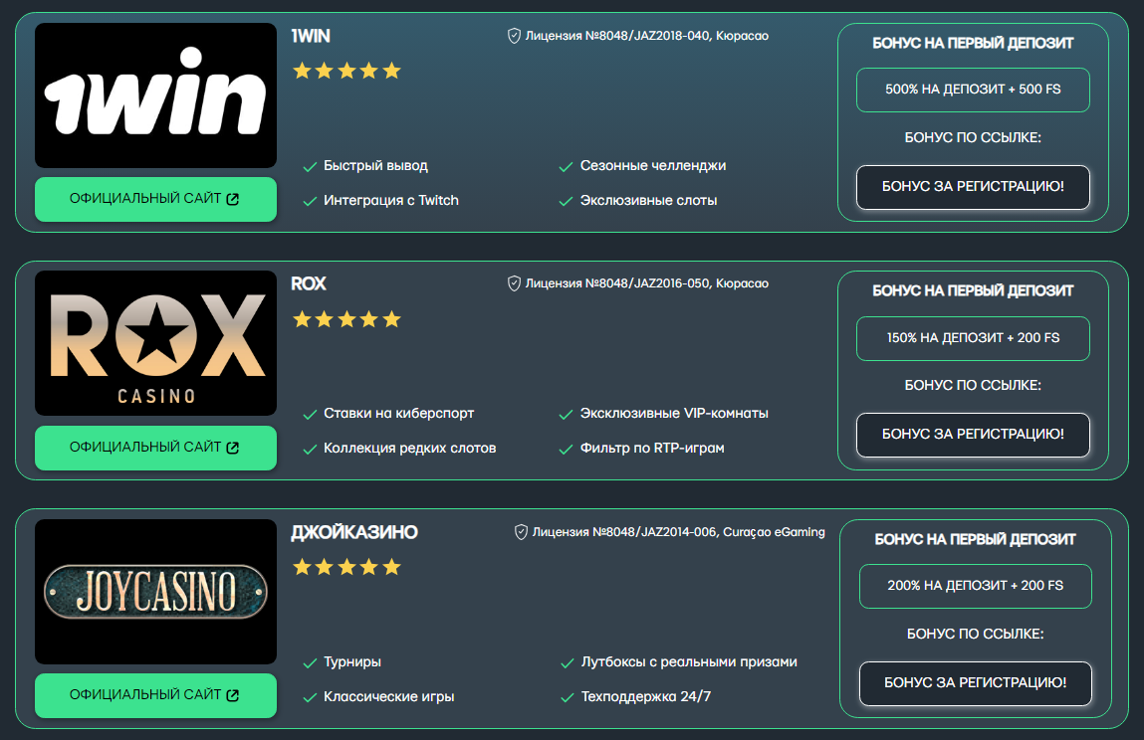
Task: Click the checkmark icon next to "Интеграция с Twitch"
Action: pos(310,201)
